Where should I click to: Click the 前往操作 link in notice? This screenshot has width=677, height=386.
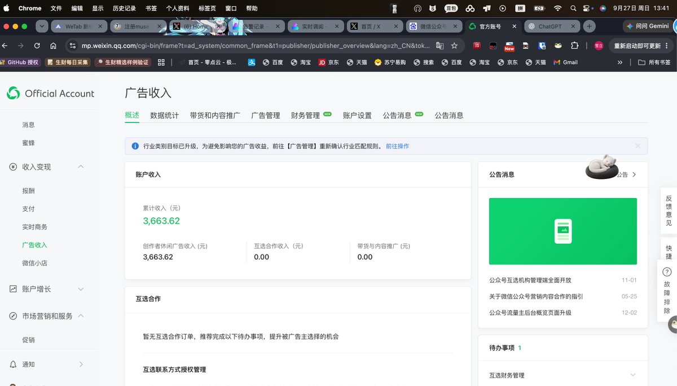[x=397, y=146]
